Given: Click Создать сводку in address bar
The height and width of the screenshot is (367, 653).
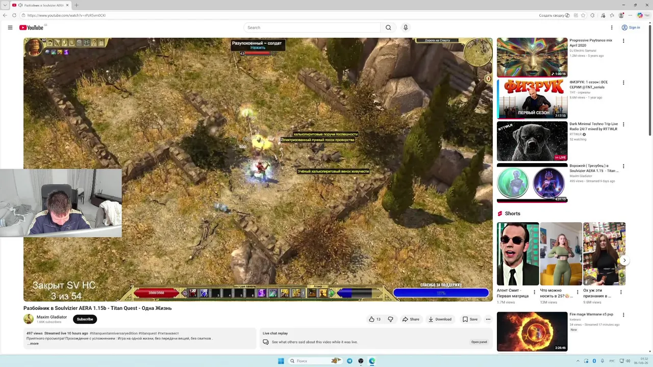Looking at the screenshot, I should click(554, 15).
